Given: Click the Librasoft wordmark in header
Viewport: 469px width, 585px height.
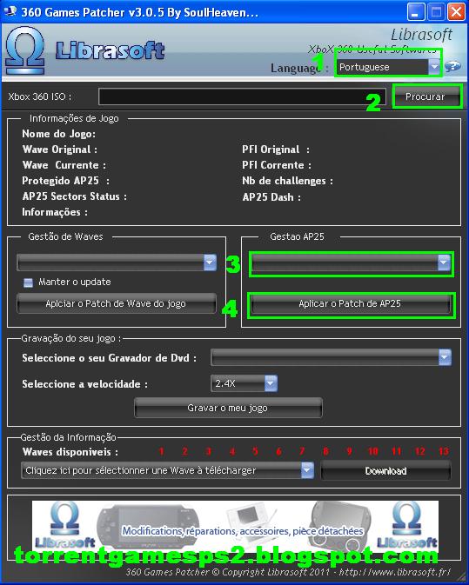Looking at the screenshot, I should pyautogui.click(x=111, y=50).
